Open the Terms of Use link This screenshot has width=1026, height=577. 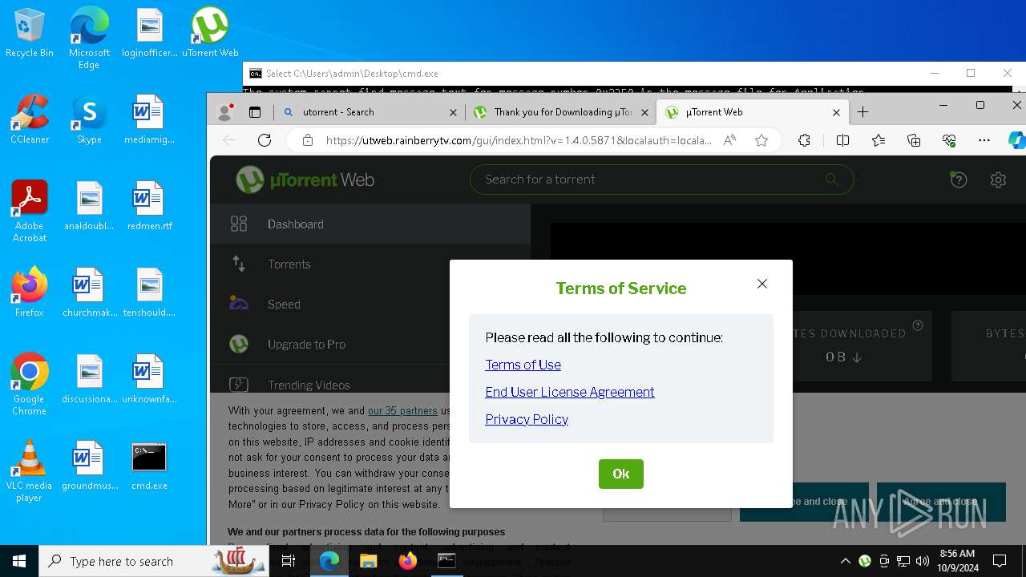coord(523,365)
